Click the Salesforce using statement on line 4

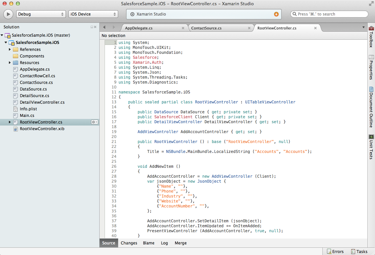(x=145, y=57)
